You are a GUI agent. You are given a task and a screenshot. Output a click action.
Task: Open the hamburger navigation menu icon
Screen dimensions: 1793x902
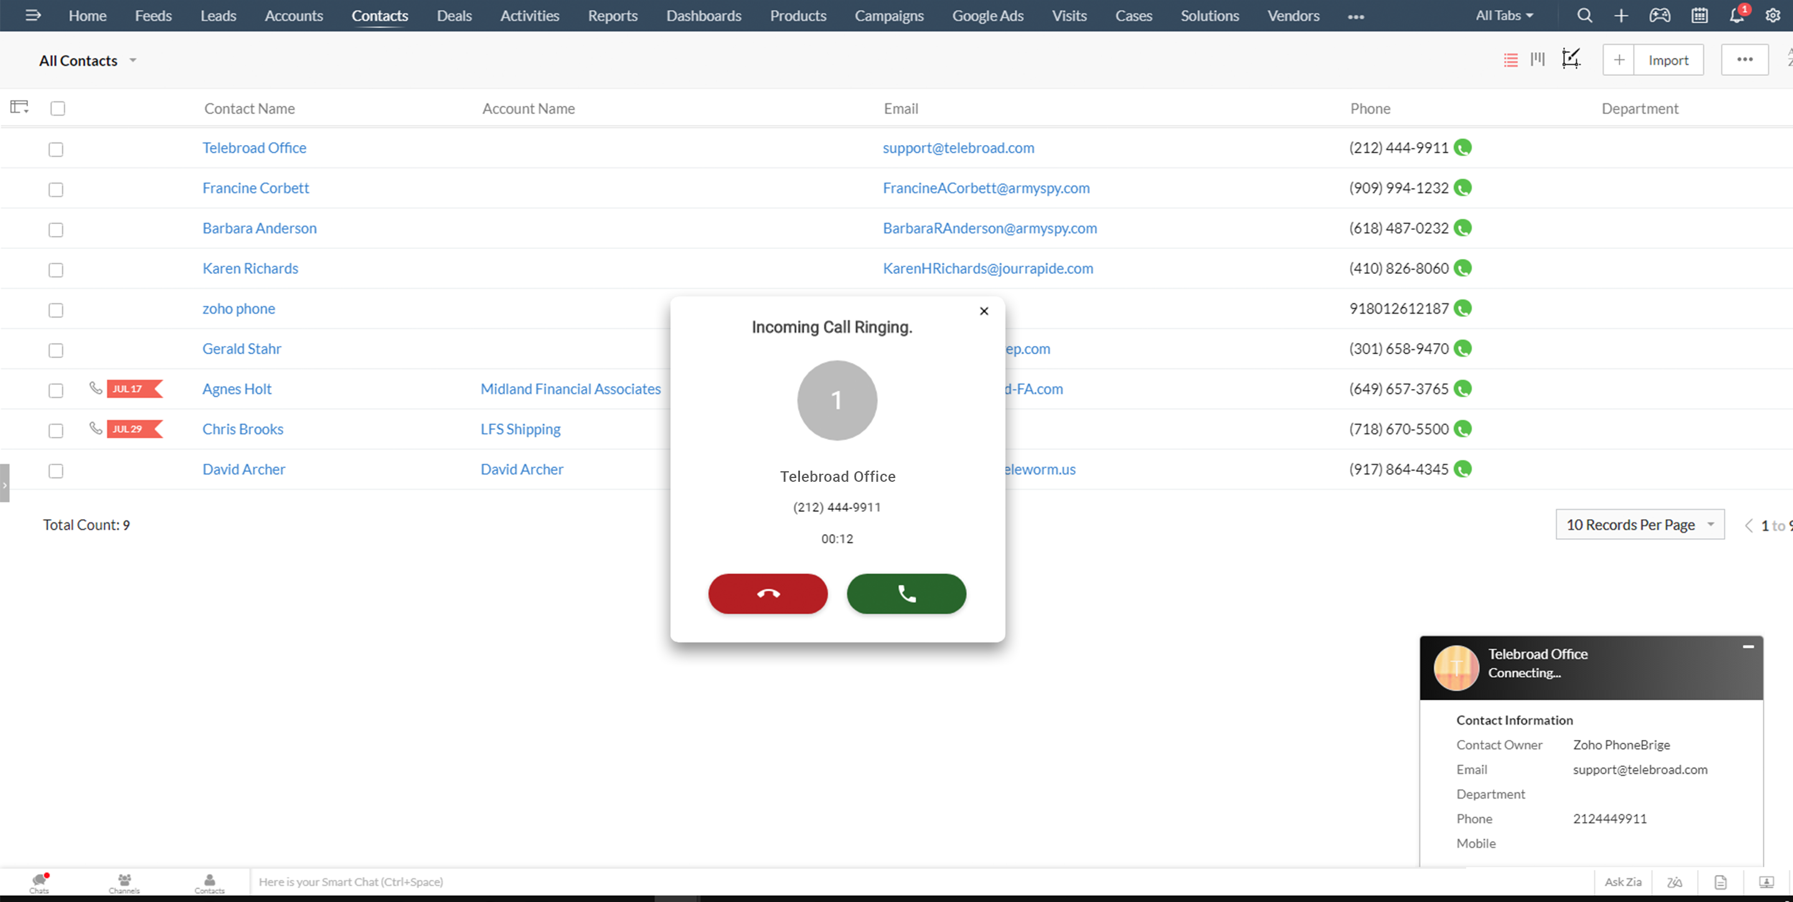[x=33, y=16]
